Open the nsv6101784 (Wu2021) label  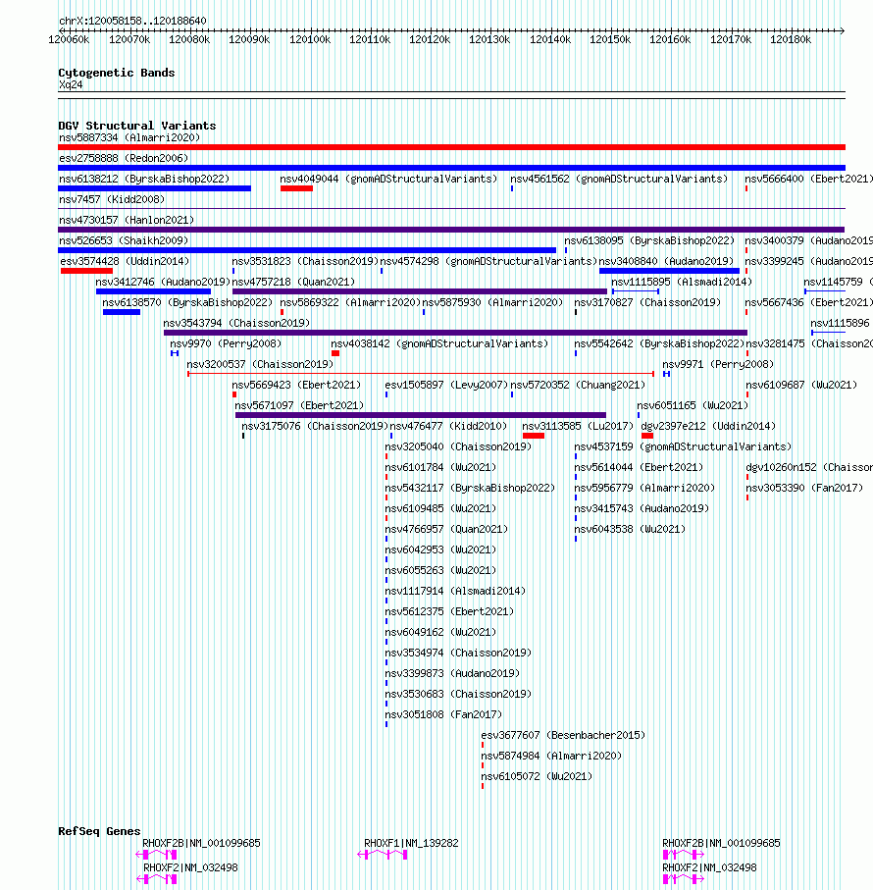tap(440, 468)
